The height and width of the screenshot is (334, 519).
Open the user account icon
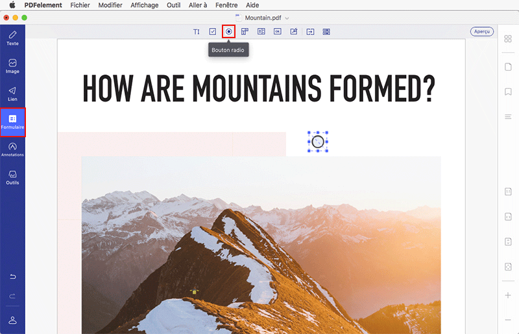[x=12, y=320]
